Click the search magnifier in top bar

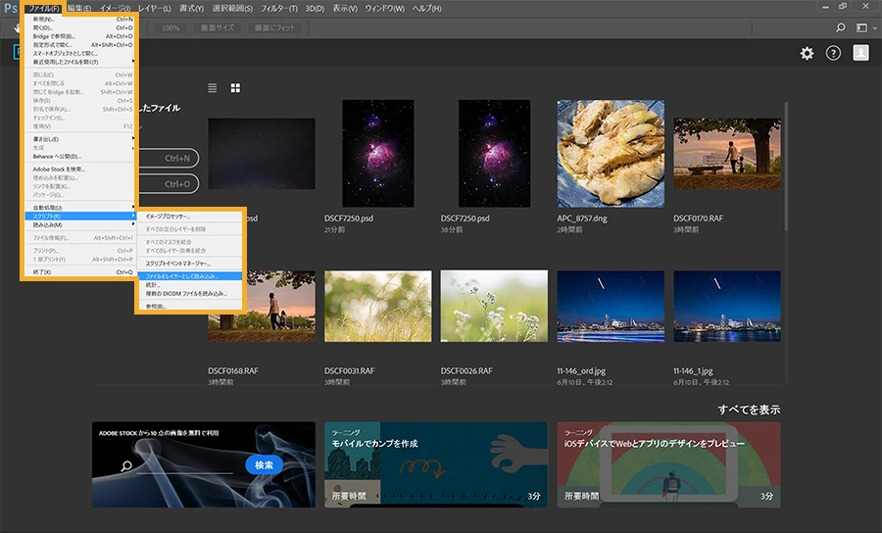coord(841,27)
